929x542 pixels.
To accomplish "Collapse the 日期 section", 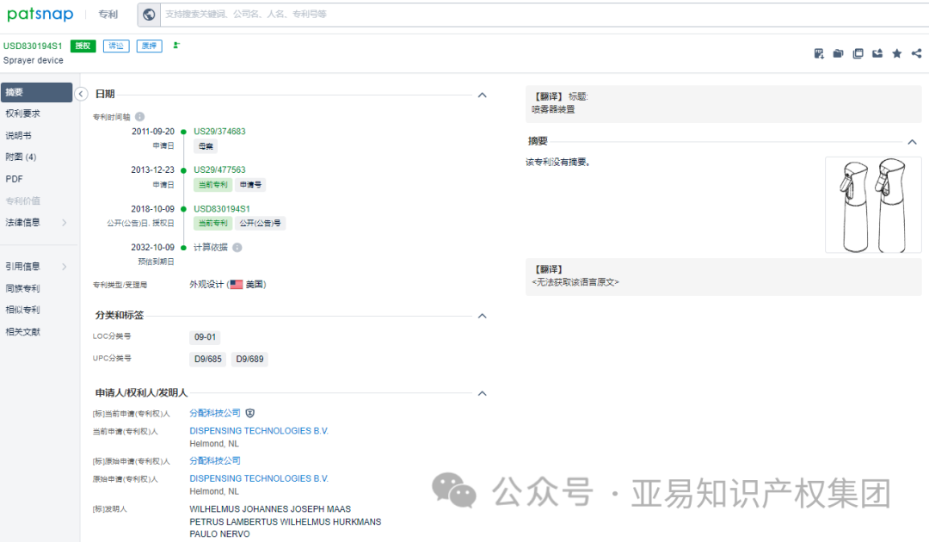I will (482, 94).
